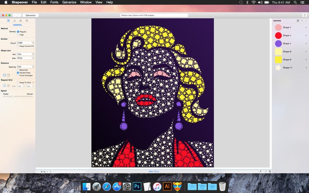309x193 pixels.
Task: Open Illustrator from the Dock
Action: coord(167,186)
